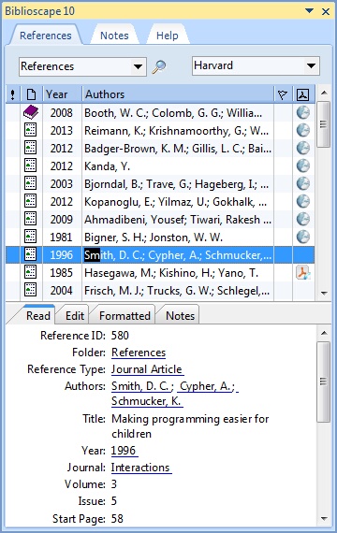Select the Read tab

point(38,316)
